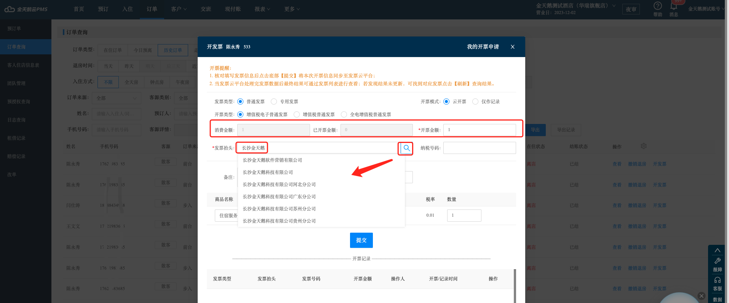Click the 纳税号码 input field
The width and height of the screenshot is (729, 303).
480,148
